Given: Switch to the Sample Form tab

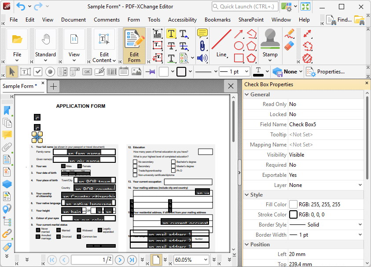Looking at the screenshot, I should (20, 87).
